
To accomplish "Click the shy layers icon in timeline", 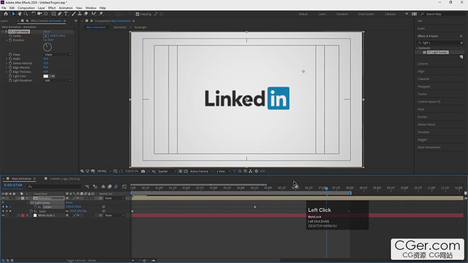I will [x=103, y=186].
